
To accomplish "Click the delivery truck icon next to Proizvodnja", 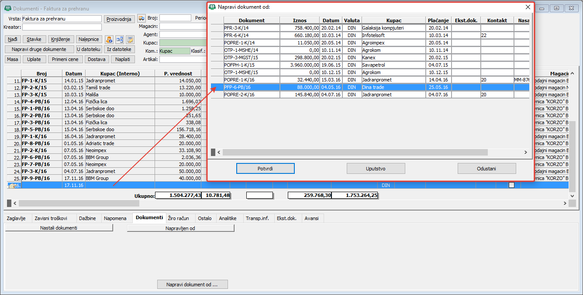I will (x=141, y=18).
